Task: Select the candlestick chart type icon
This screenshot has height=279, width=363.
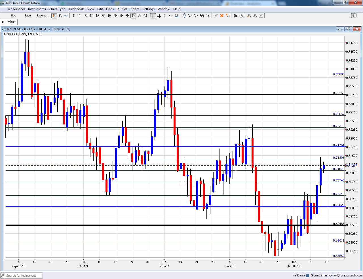Action: [54, 16]
